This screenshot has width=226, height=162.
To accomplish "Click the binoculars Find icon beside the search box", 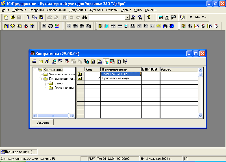I will [84, 17].
